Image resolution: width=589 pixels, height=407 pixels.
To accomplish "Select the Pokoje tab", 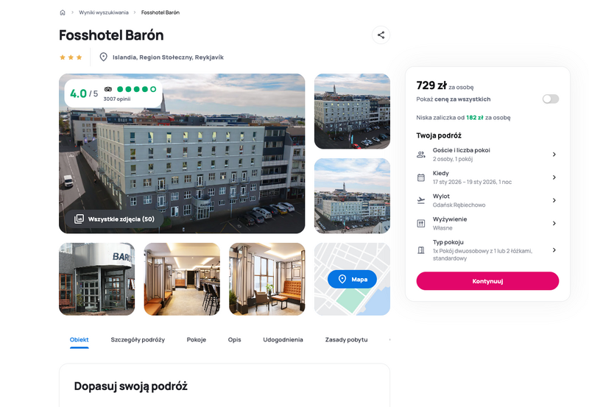I will [x=197, y=339].
